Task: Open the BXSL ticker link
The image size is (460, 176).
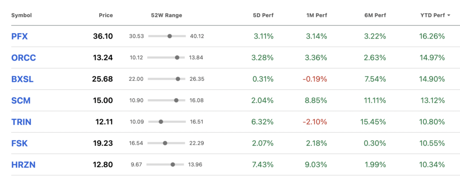Action: click(22, 79)
